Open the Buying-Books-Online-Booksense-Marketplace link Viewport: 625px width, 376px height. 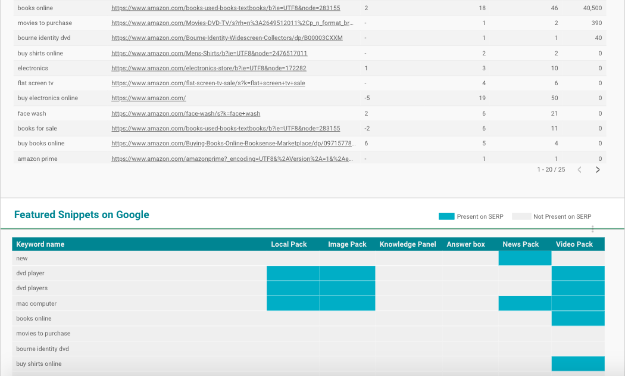[233, 143]
